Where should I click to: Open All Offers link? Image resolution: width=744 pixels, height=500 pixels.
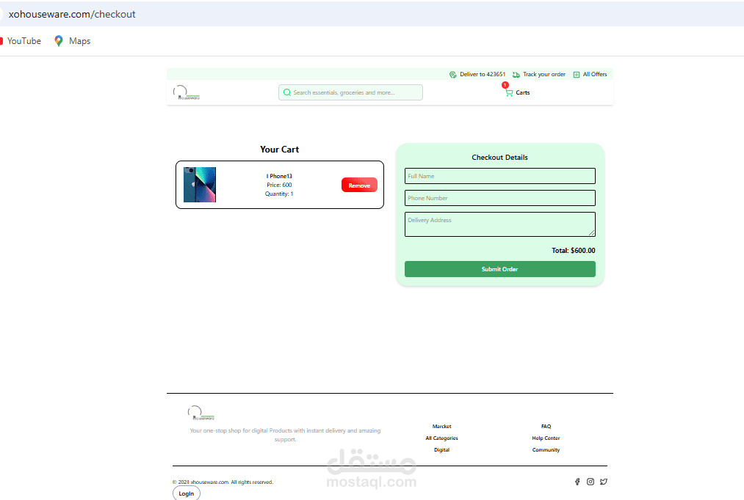pyautogui.click(x=595, y=74)
